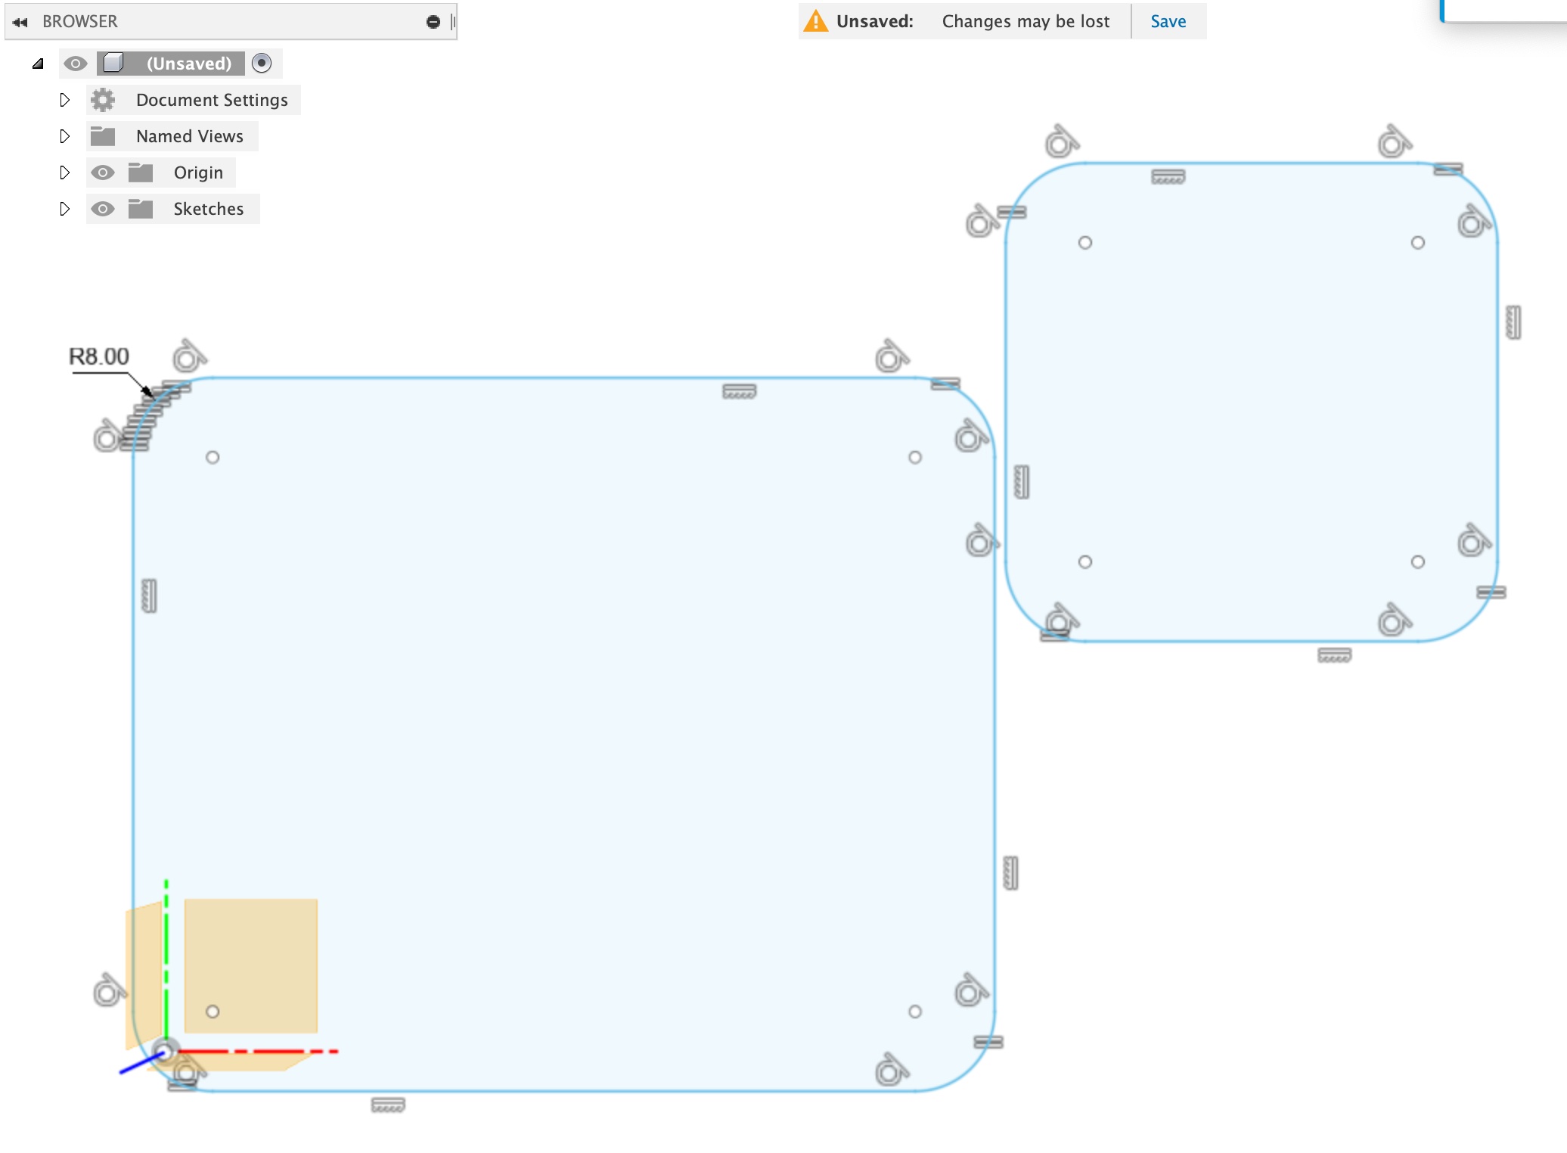Click the Origin folder icon

pos(141,172)
